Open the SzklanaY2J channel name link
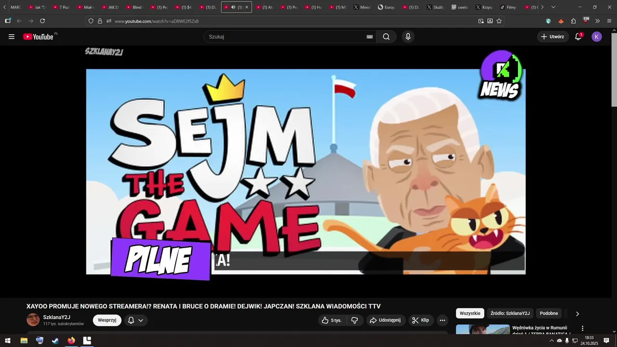 point(57,317)
